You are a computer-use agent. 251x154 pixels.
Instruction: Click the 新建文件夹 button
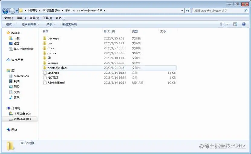pos(69,24)
